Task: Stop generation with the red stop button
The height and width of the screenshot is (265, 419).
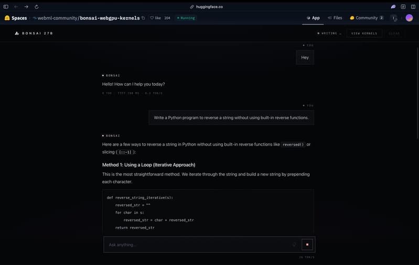Action: click(307, 245)
